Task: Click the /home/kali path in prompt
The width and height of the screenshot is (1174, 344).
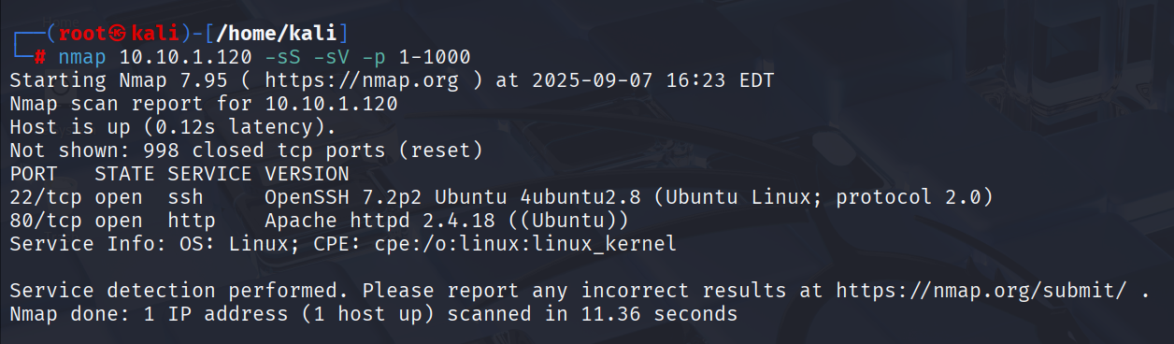Action: coord(277,34)
